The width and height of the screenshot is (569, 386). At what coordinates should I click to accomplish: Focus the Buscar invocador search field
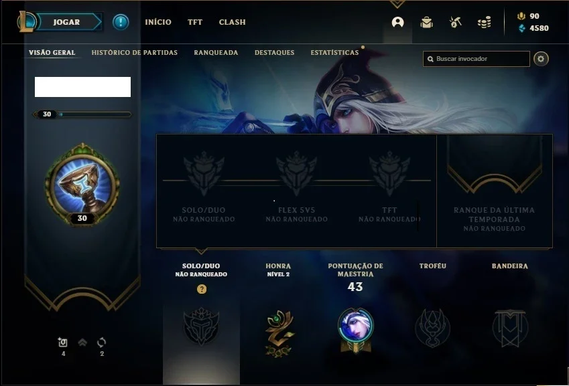pos(476,59)
